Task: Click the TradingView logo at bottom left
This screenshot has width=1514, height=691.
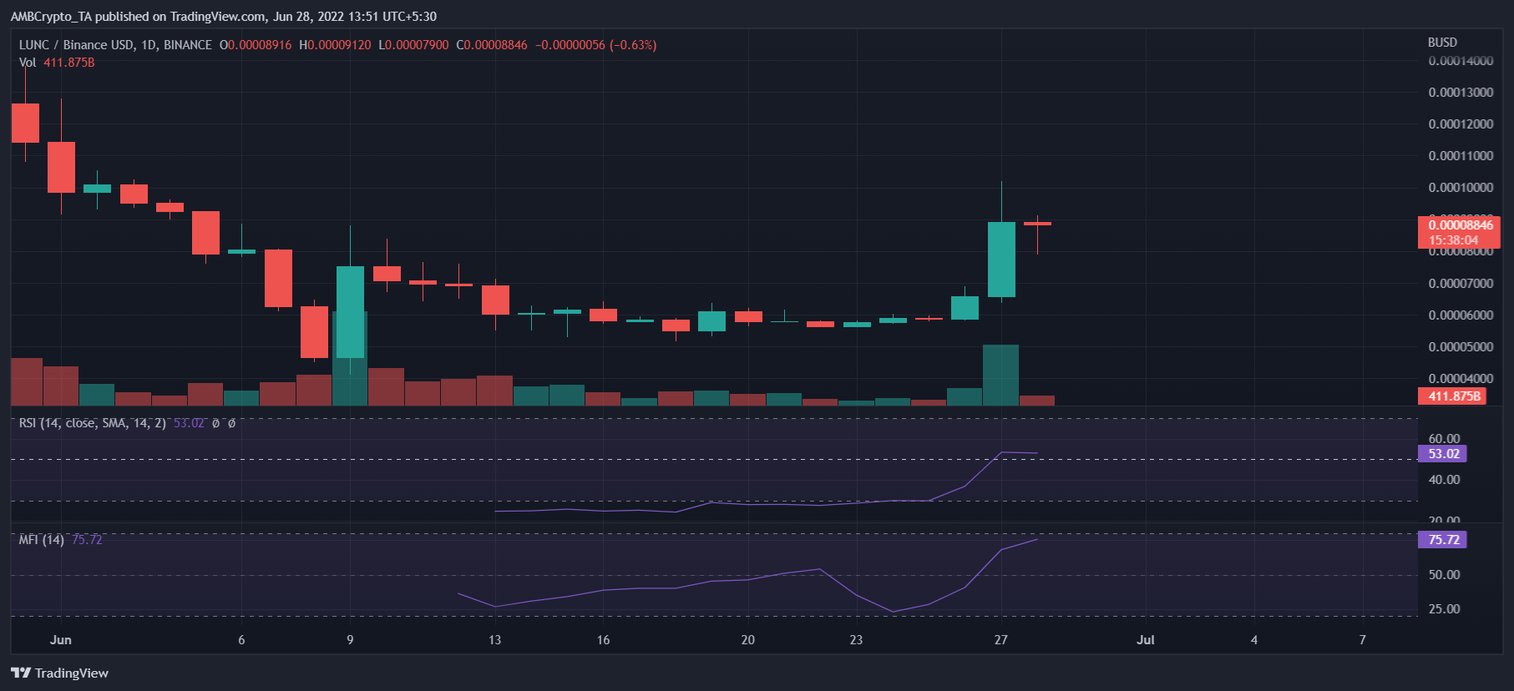Action: [x=59, y=673]
